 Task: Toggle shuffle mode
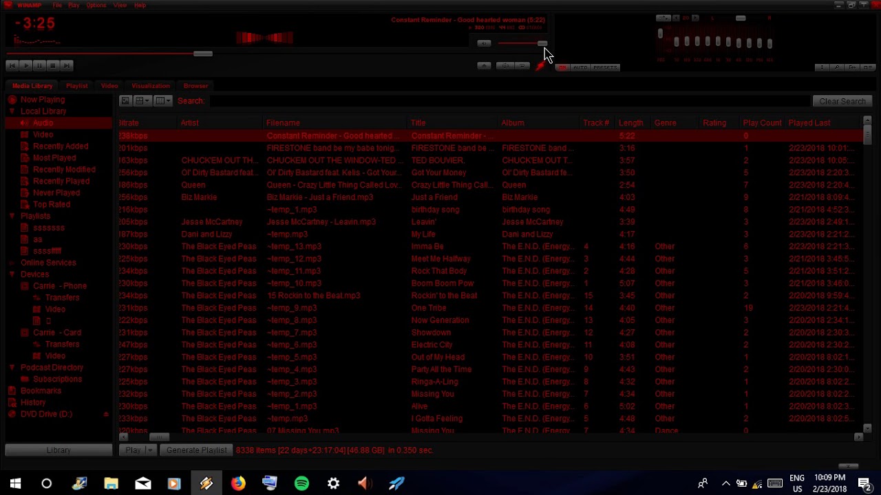click(x=507, y=66)
